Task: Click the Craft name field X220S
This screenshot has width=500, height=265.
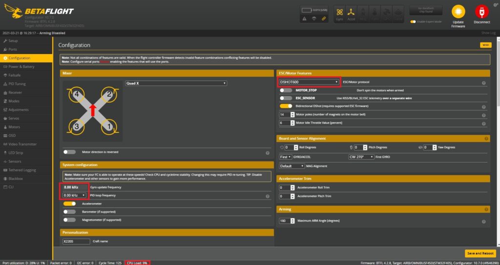Action: (76, 242)
